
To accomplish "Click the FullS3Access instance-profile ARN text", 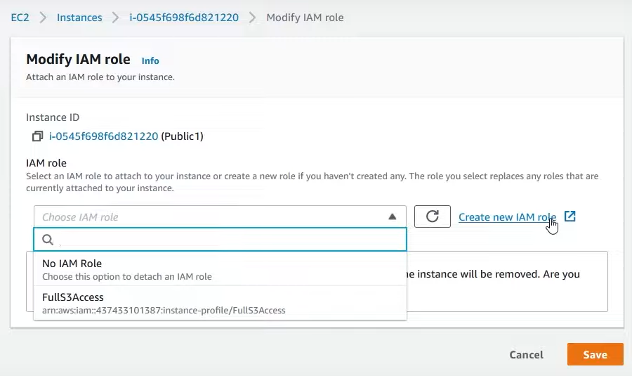I will coord(164,310).
